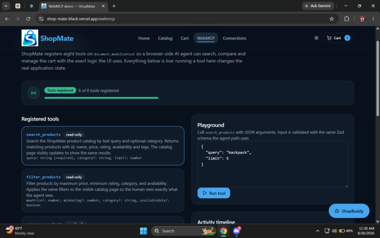
Task: Click read-only badge on search_products
Action: pyautogui.click(x=74, y=135)
